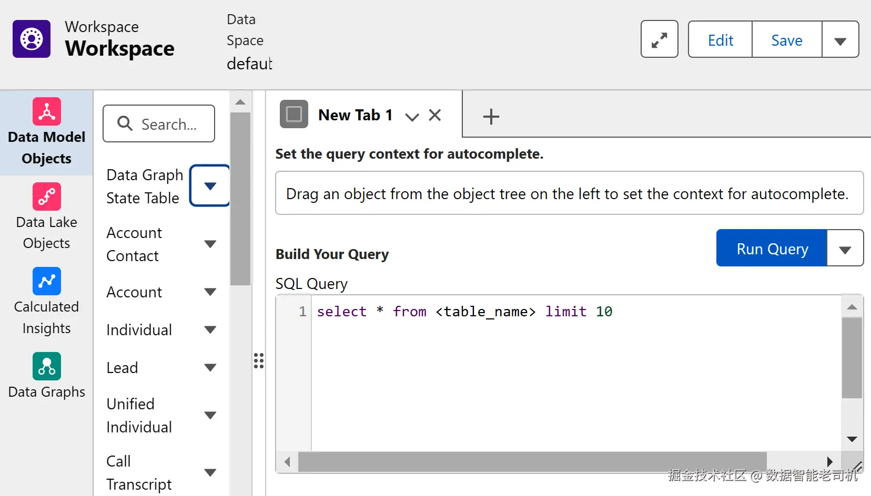Add a new query tab with plus icon
Image resolution: width=871 pixels, height=496 pixels.
pyautogui.click(x=491, y=116)
